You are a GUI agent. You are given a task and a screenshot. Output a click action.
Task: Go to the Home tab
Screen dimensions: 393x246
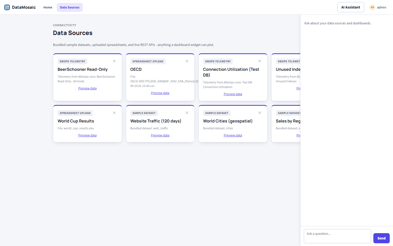(x=48, y=7)
